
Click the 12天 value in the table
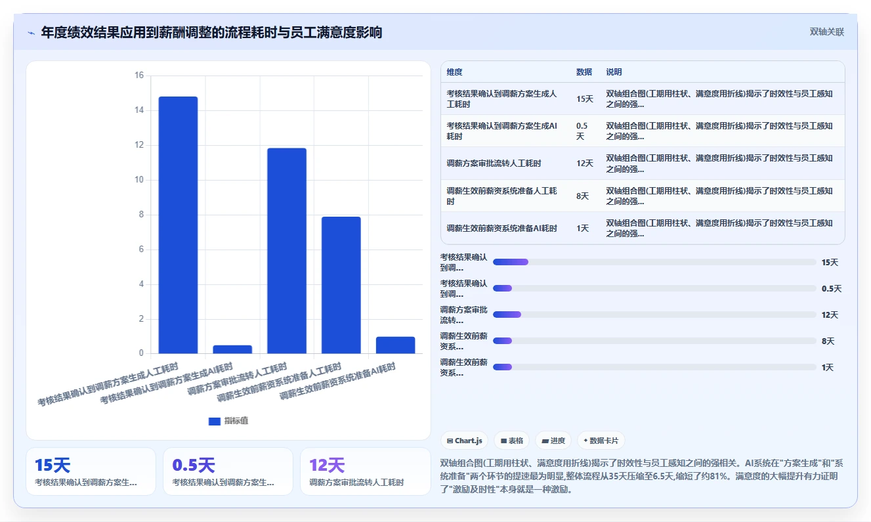click(584, 163)
